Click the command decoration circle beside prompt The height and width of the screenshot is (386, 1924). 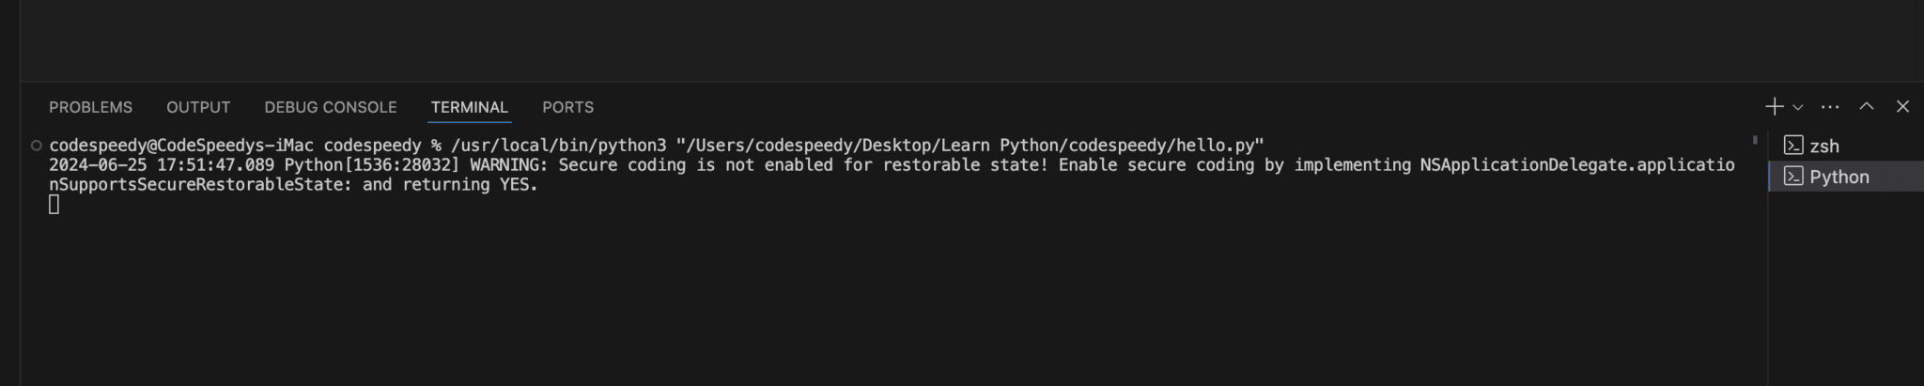coord(36,145)
